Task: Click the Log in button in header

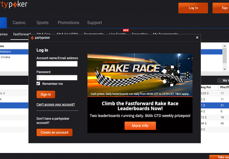Action: 193,8
